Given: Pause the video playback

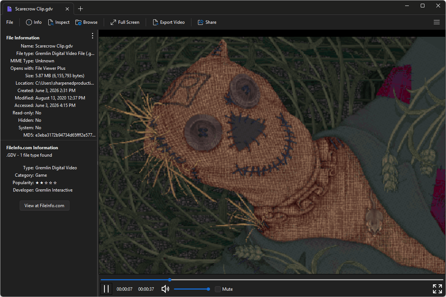Looking at the screenshot, I should click(106, 289).
